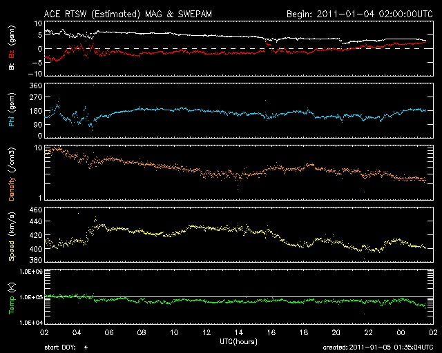The width and height of the screenshot is (442, 353).
Task: Click the '16' hour label on time axis
Action: pyautogui.click(x=271, y=332)
